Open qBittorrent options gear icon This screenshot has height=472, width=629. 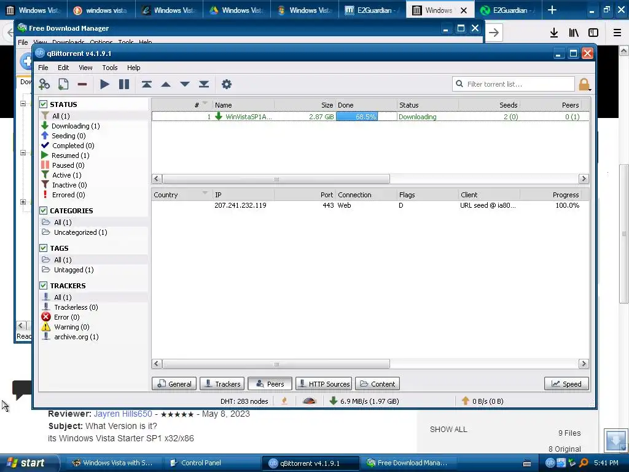227,84
